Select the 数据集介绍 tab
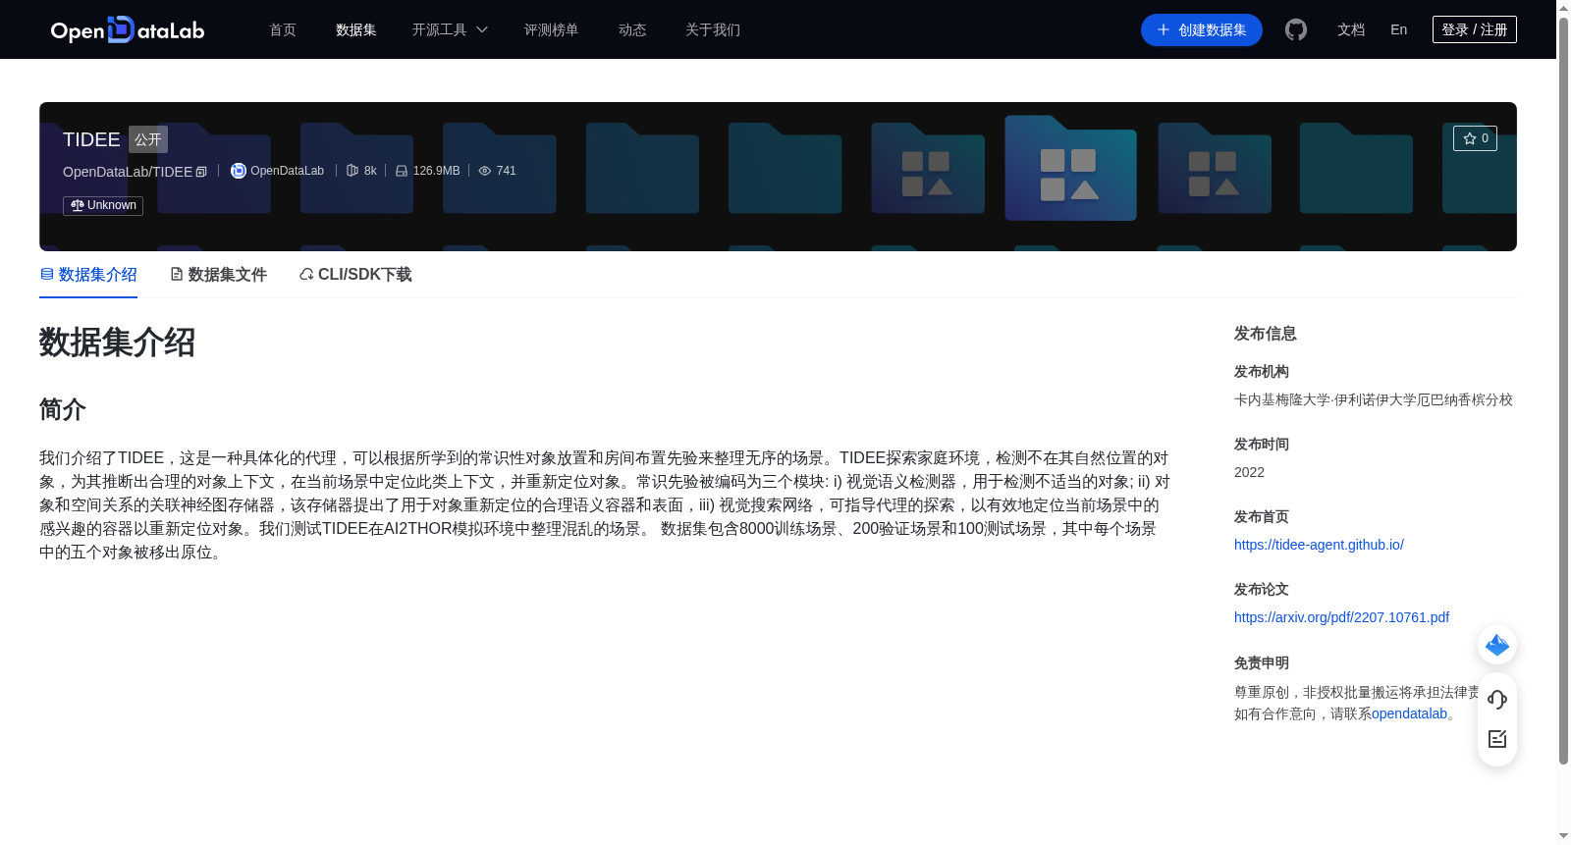The height and width of the screenshot is (845, 1571). pos(88,275)
